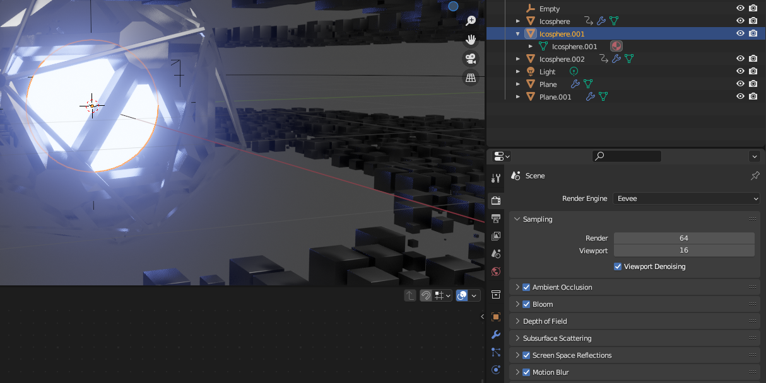
Task: Open the properties options dropdown arrow
Action: (x=755, y=156)
